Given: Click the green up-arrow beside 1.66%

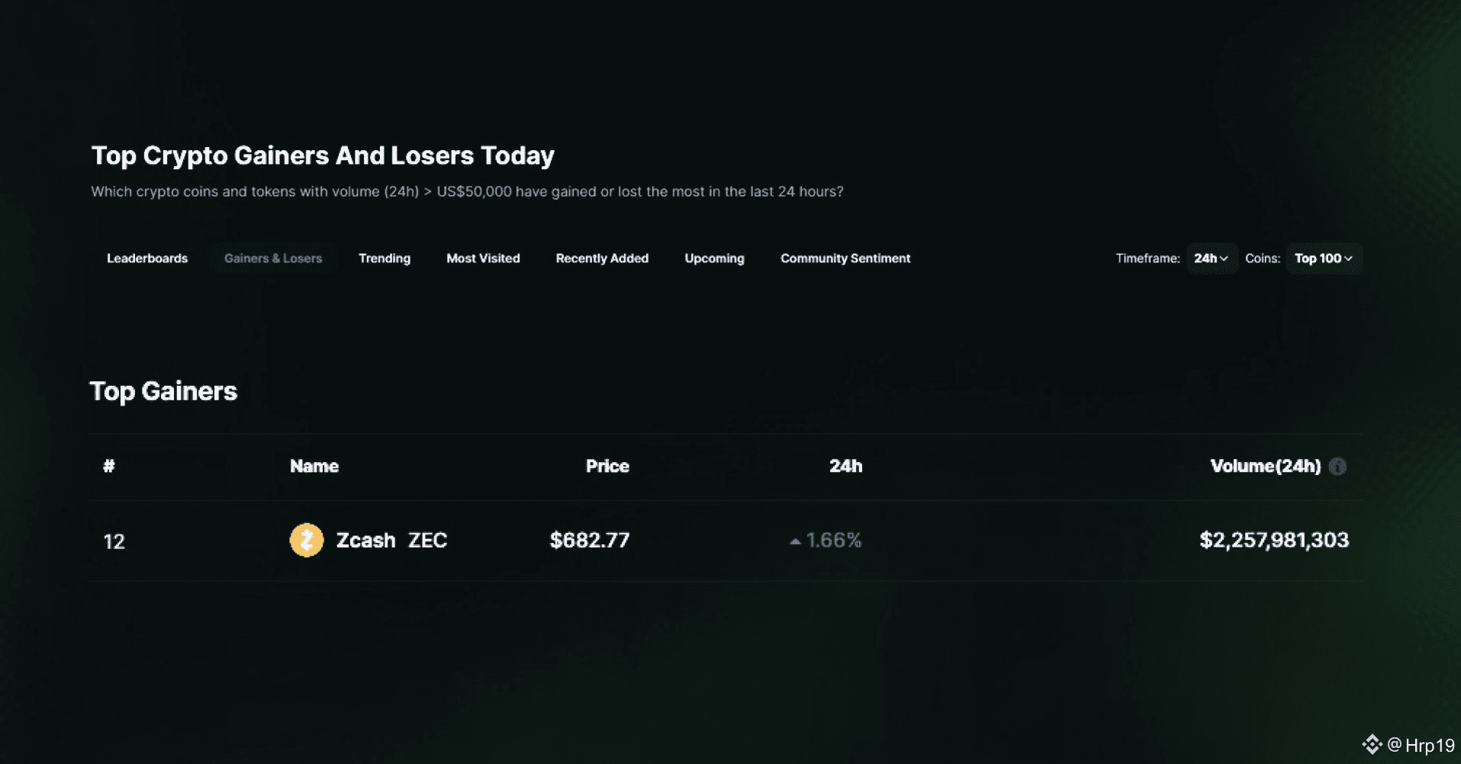Looking at the screenshot, I should tap(795, 541).
